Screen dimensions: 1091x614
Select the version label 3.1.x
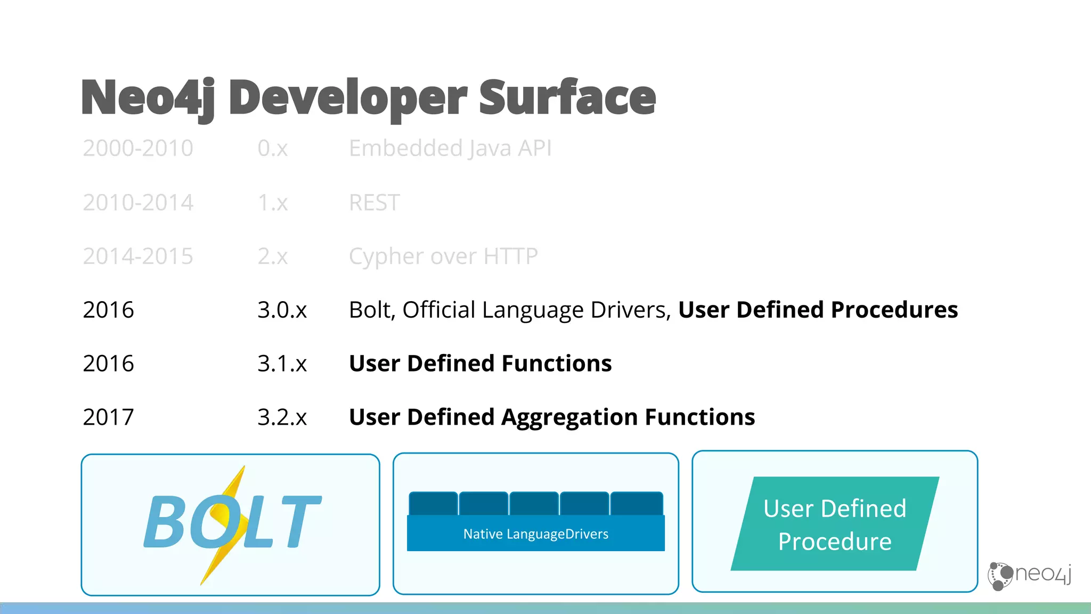282,364
